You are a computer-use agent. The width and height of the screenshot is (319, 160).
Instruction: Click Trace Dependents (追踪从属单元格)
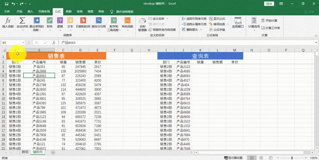194,24
